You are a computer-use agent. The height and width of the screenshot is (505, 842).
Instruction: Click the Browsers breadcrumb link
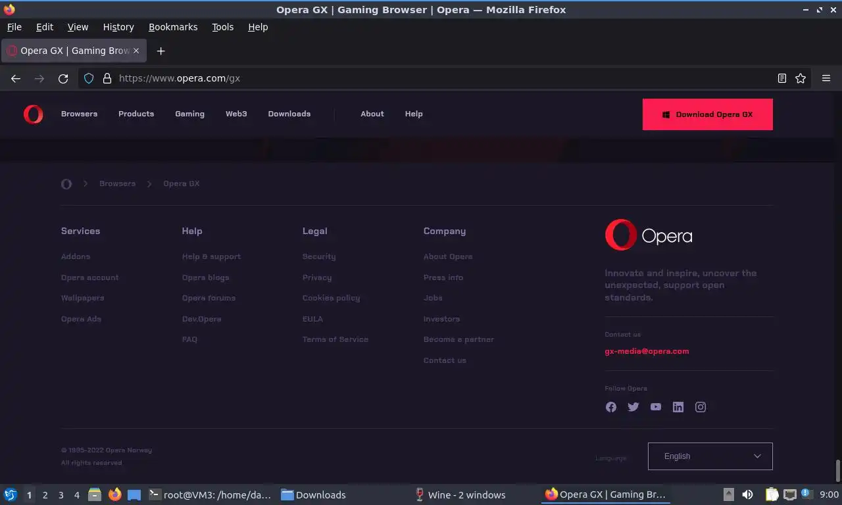[x=117, y=183]
